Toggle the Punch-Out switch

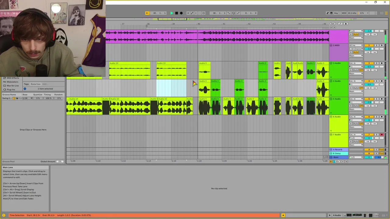238,13
